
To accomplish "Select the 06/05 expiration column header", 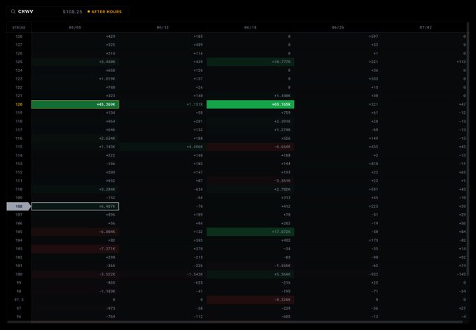I will 75,27.
